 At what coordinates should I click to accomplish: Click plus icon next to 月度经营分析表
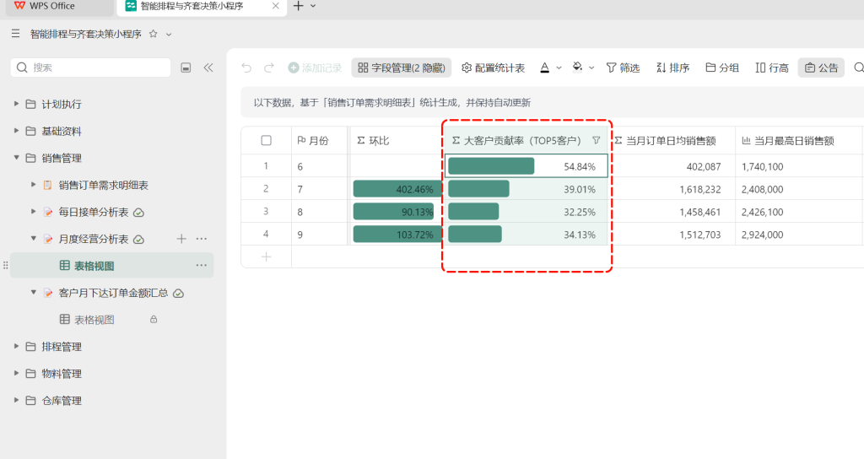[x=181, y=239]
